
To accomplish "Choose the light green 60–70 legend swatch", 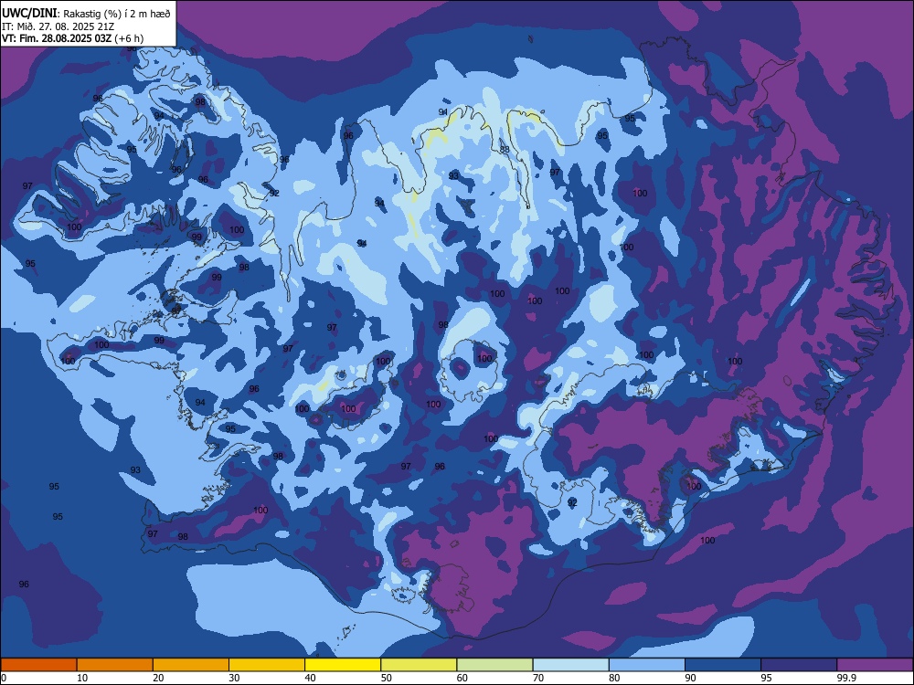I will tap(494, 665).
